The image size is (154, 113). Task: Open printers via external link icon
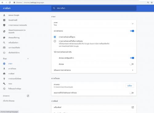point(133,107)
